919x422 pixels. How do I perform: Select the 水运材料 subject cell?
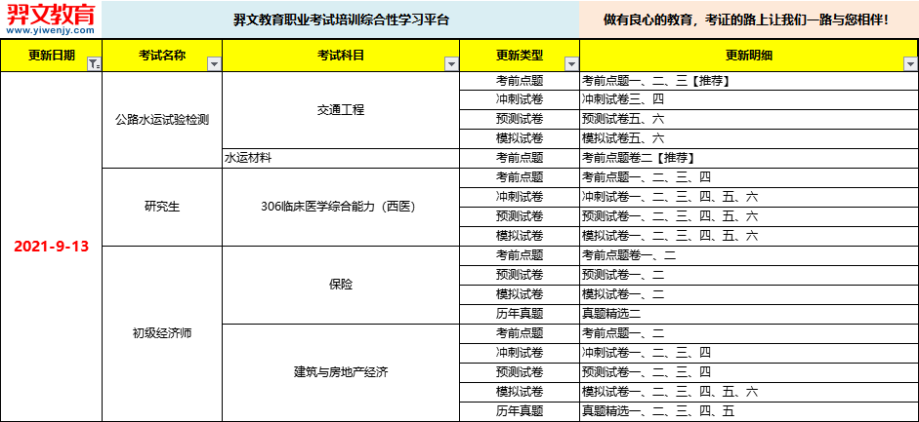pos(341,158)
